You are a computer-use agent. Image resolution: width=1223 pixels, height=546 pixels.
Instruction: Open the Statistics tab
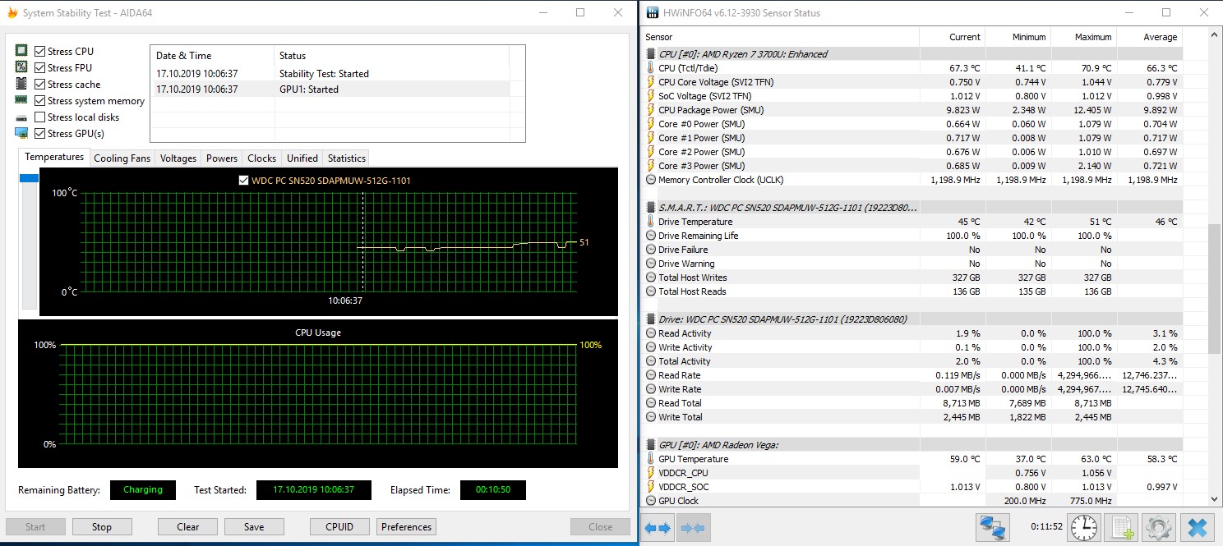coord(347,158)
